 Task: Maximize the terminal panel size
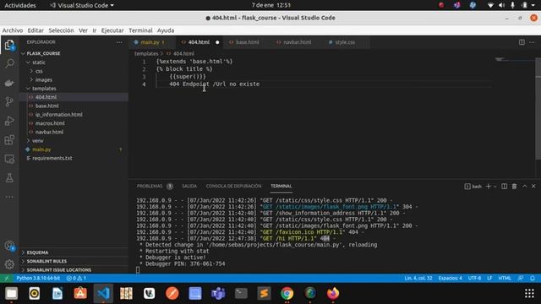tap(524, 186)
